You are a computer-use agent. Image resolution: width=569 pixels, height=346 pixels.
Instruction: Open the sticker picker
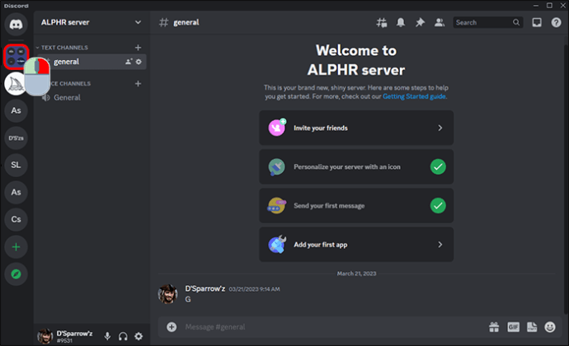pos(532,327)
